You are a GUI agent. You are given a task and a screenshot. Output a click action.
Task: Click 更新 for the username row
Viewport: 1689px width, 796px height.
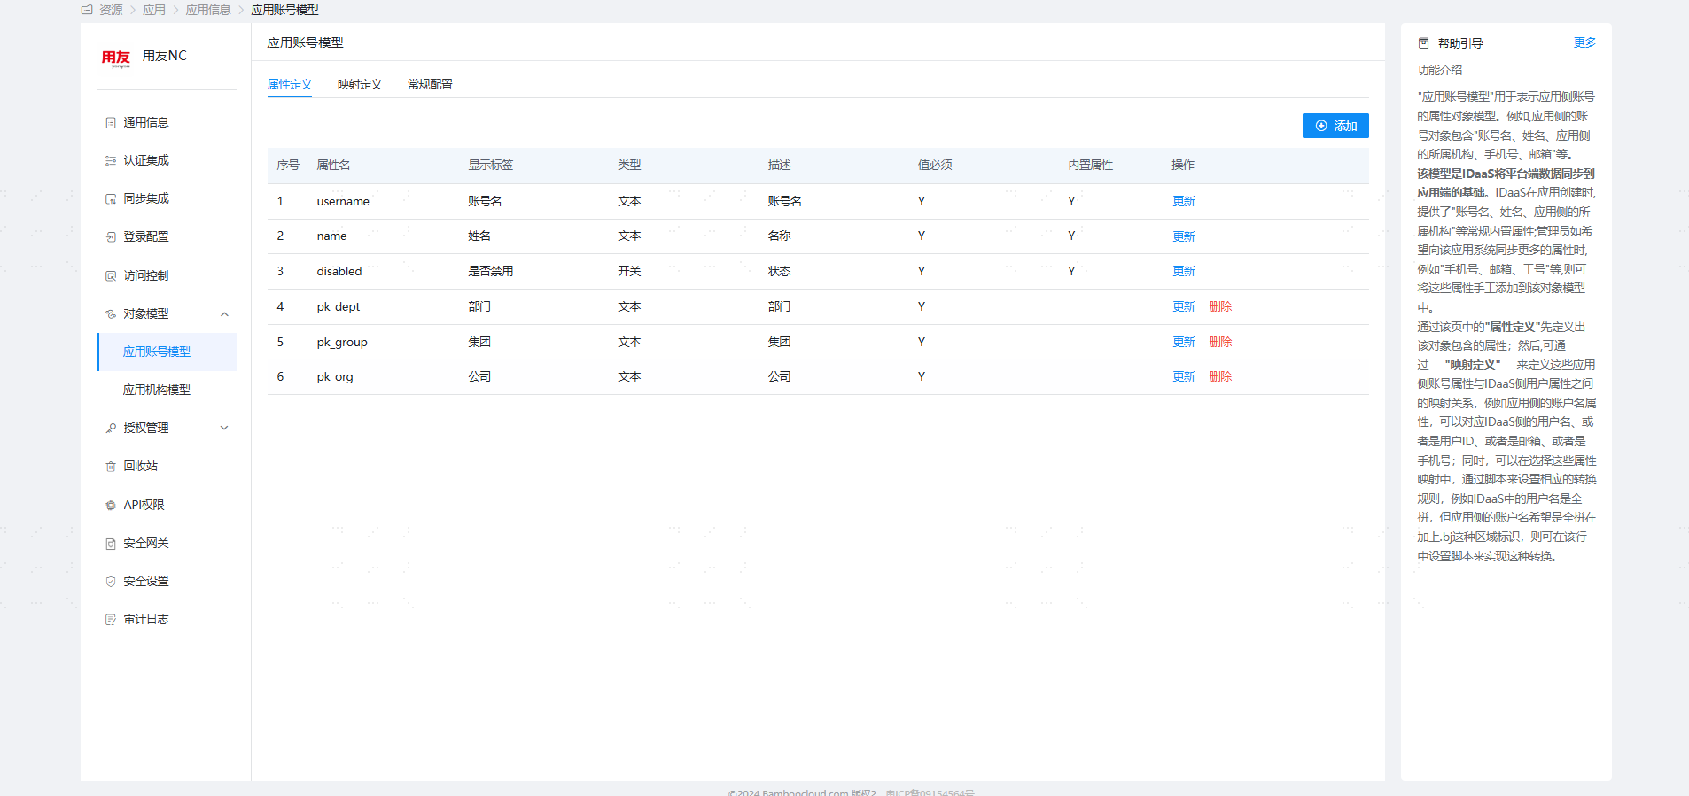pyautogui.click(x=1183, y=202)
